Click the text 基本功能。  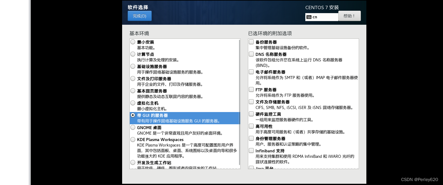pyautogui.click(x=146, y=48)
